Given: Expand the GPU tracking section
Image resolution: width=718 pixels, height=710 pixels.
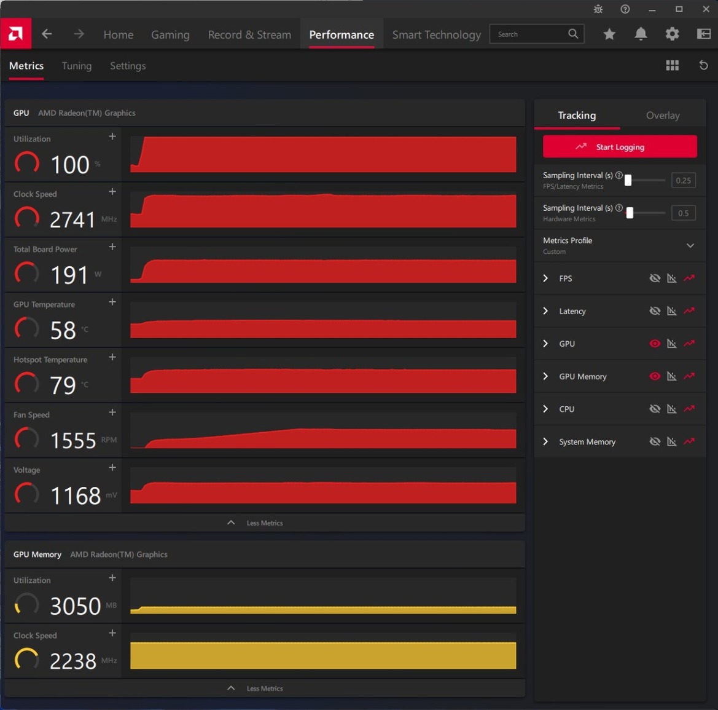Looking at the screenshot, I should (x=545, y=343).
